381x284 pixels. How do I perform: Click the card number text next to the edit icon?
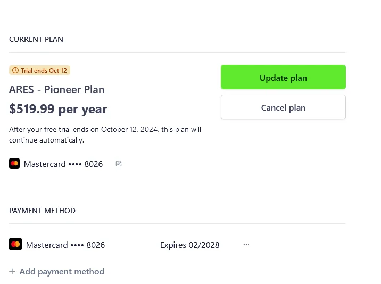click(63, 164)
